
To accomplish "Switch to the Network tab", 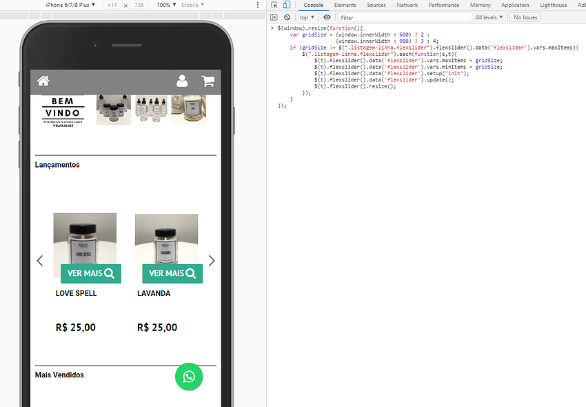I will (x=407, y=5).
